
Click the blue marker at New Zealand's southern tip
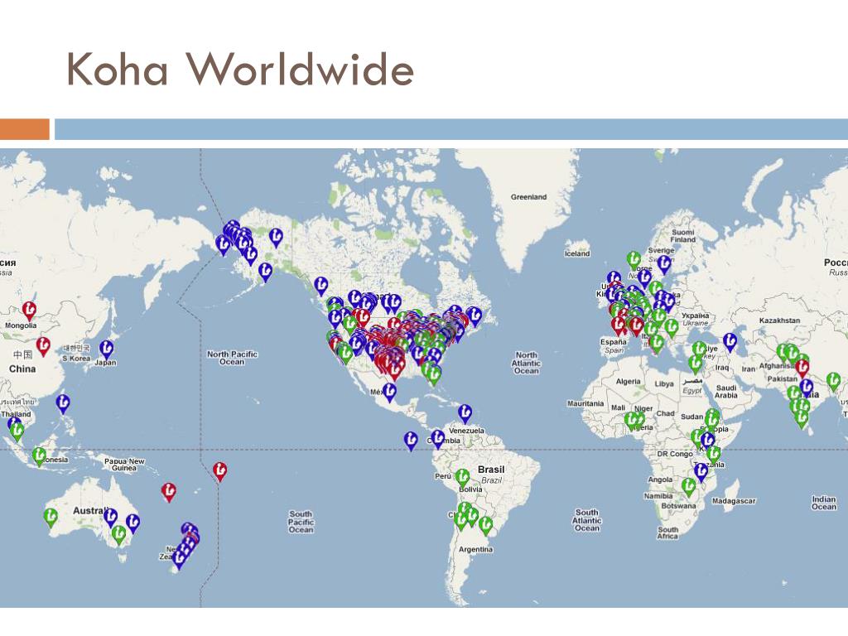178,561
